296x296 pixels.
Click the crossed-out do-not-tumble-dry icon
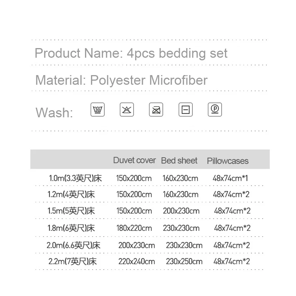(x=156, y=110)
